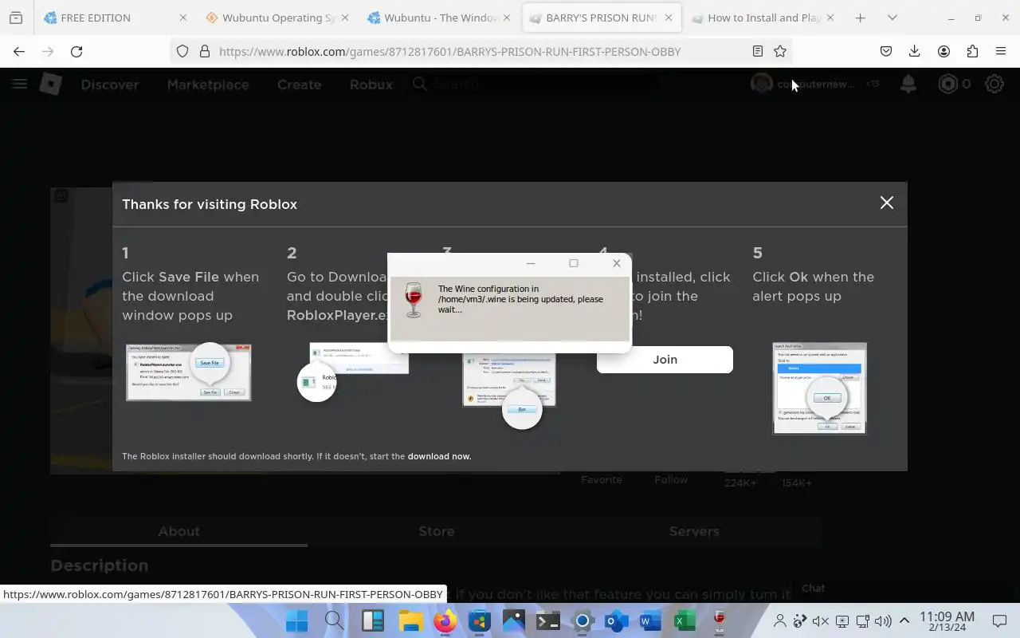Viewport: 1020px width, 638px height.
Task: Switch to How to Install and Play tab
Action: click(764, 18)
